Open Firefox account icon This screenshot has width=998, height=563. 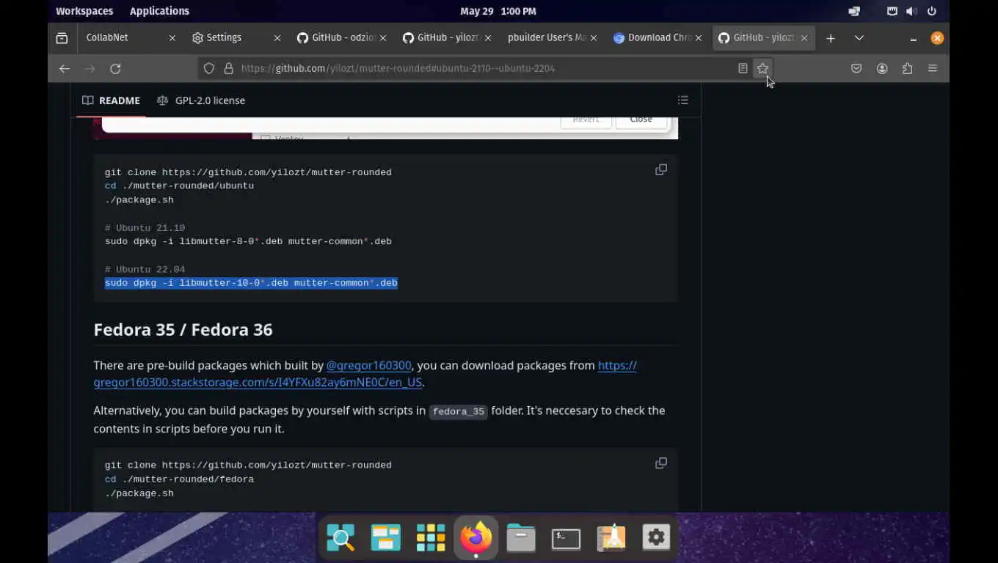pyautogui.click(x=882, y=68)
